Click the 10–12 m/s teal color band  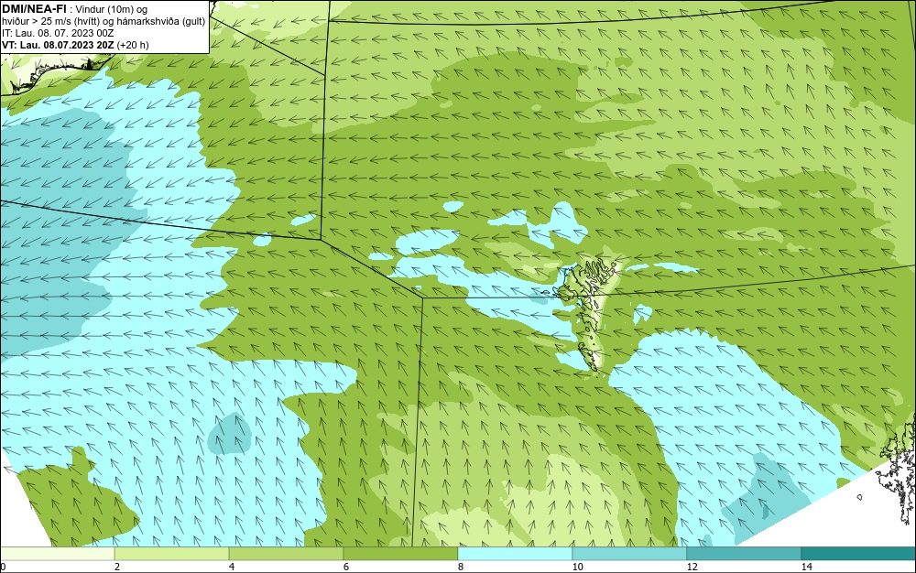click(630, 553)
